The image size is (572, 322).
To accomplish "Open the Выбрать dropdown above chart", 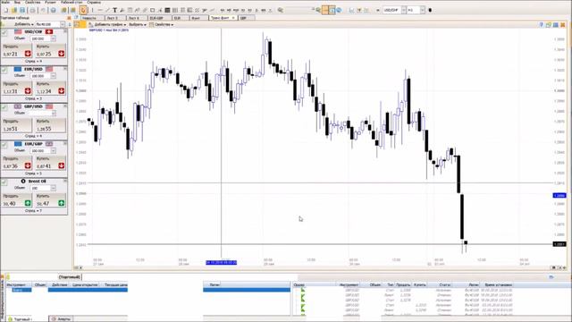I will click(138, 24).
